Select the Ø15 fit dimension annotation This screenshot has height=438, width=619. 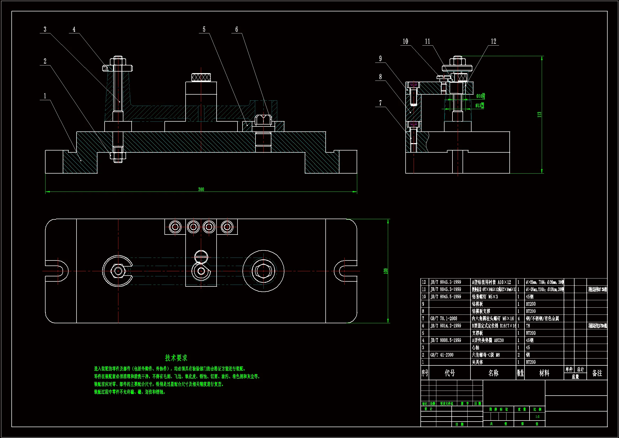[479, 105]
